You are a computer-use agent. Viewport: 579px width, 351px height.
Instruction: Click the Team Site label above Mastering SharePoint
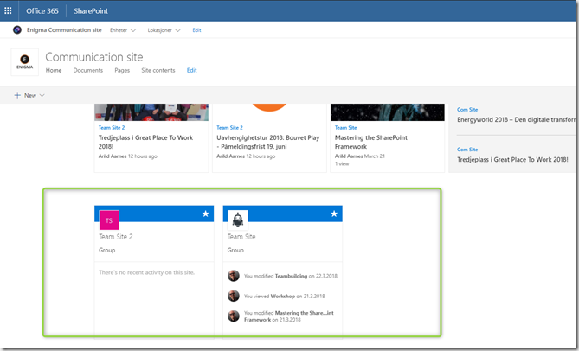click(345, 128)
